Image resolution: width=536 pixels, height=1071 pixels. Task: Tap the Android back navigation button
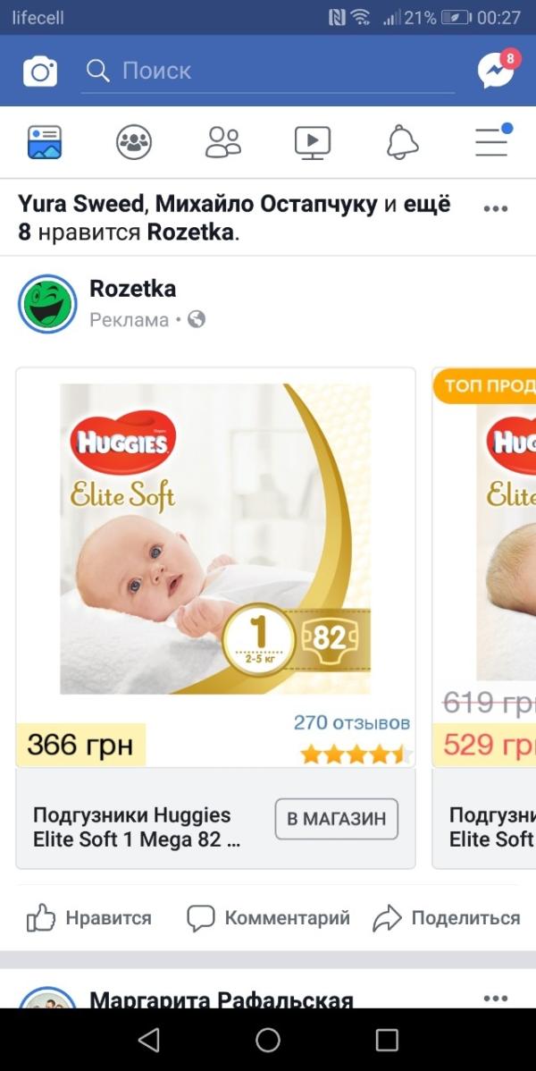coord(149,1041)
